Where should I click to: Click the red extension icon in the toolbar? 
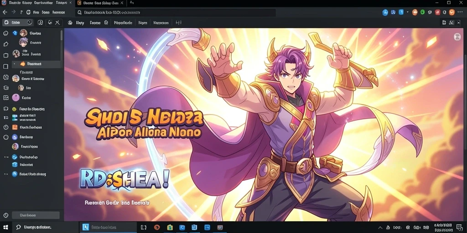(x=437, y=12)
